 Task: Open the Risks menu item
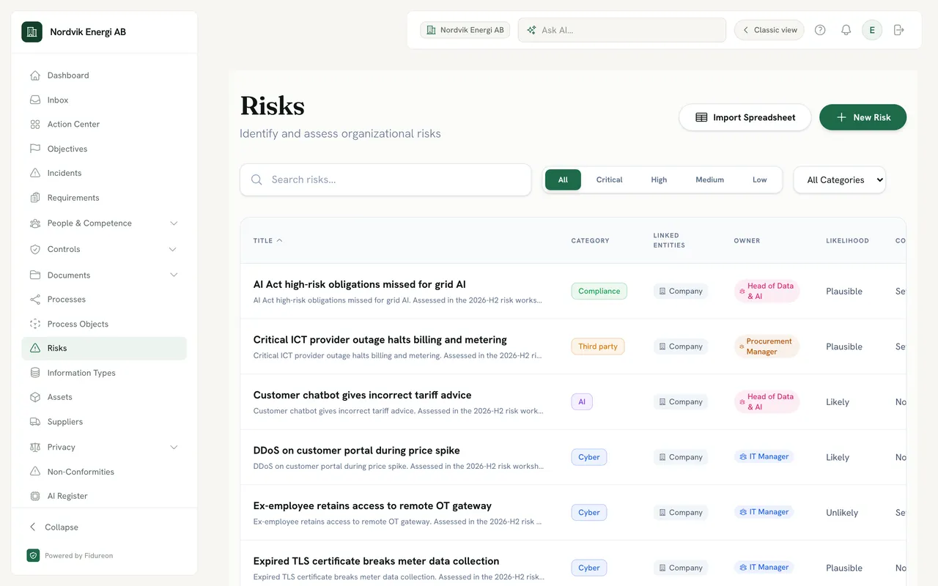104,349
